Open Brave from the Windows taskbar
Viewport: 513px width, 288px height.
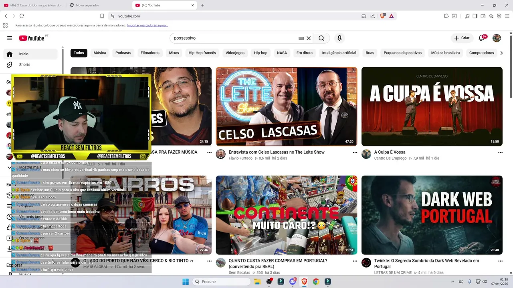tap(304, 282)
